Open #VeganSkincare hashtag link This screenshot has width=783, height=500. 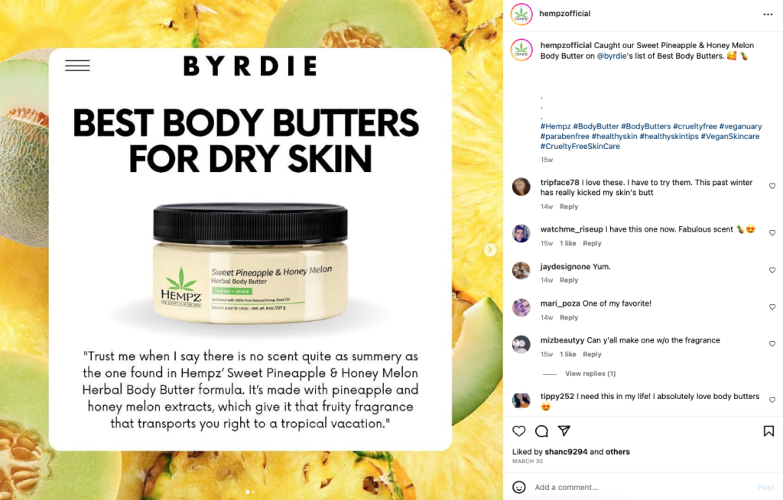(729, 136)
